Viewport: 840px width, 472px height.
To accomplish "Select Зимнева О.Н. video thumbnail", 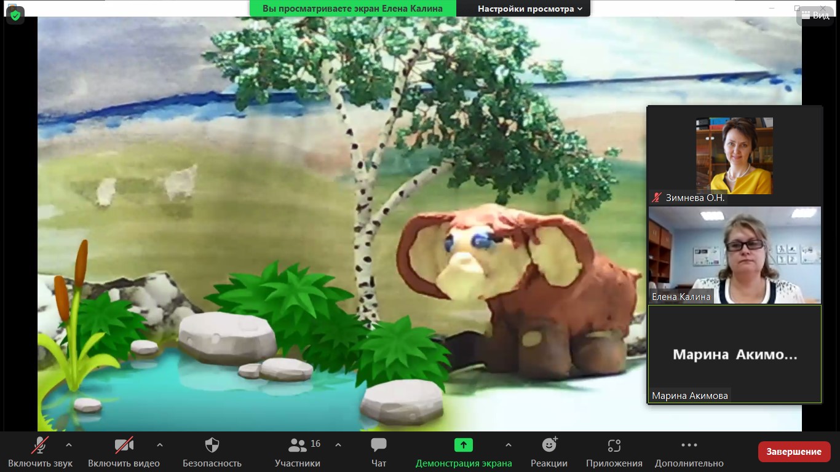I will point(734,155).
